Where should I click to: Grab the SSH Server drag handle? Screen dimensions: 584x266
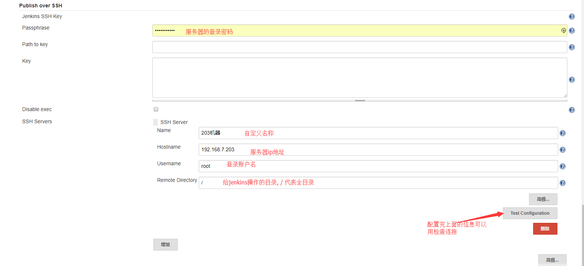[155, 122]
